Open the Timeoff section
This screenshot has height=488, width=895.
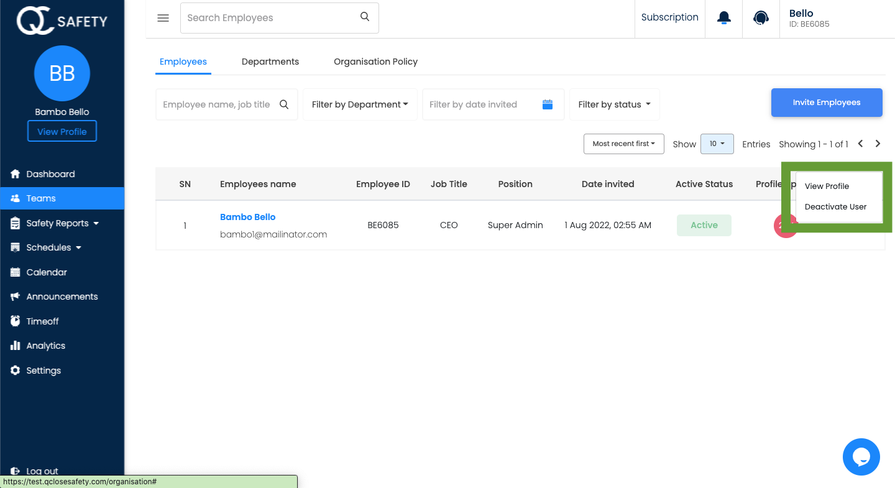43,321
